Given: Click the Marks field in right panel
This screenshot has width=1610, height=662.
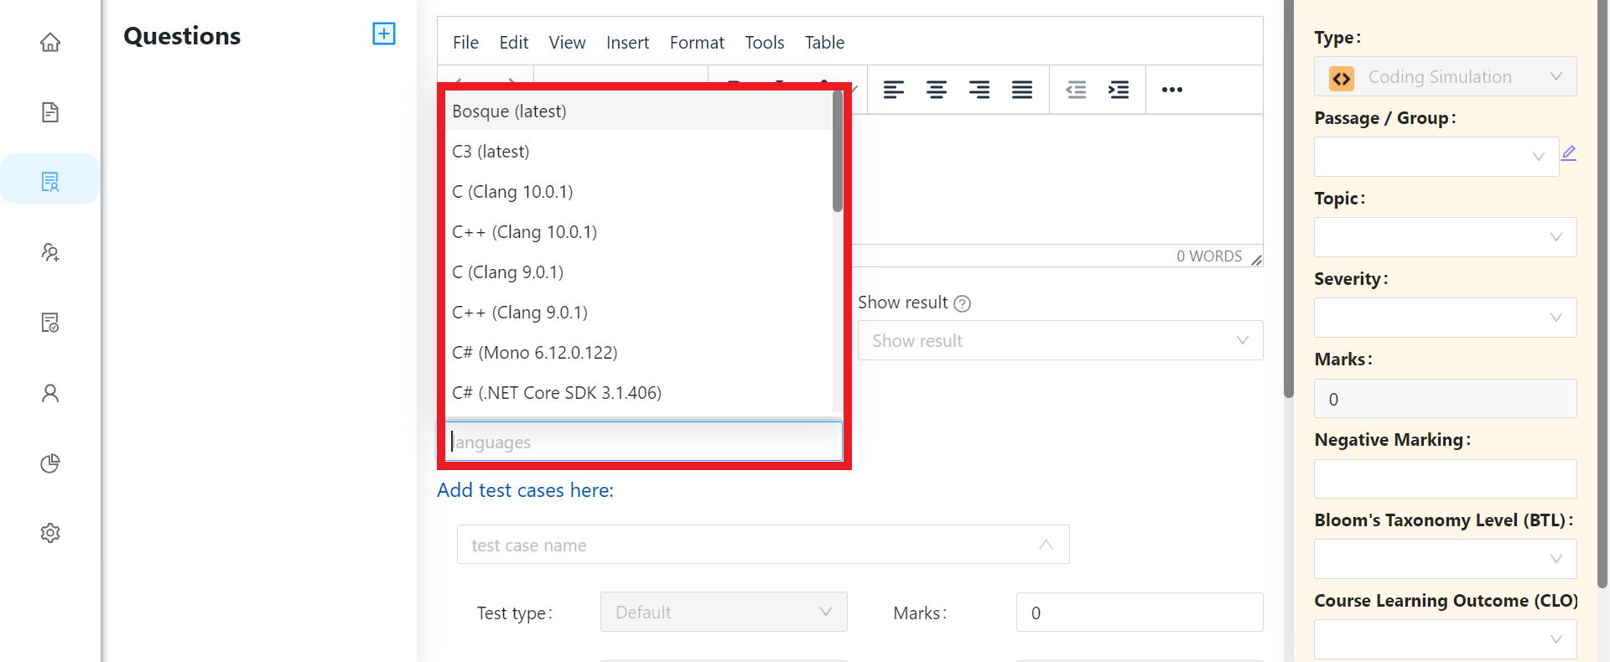Looking at the screenshot, I should tap(1445, 399).
